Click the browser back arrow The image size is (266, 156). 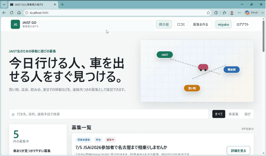4,13
